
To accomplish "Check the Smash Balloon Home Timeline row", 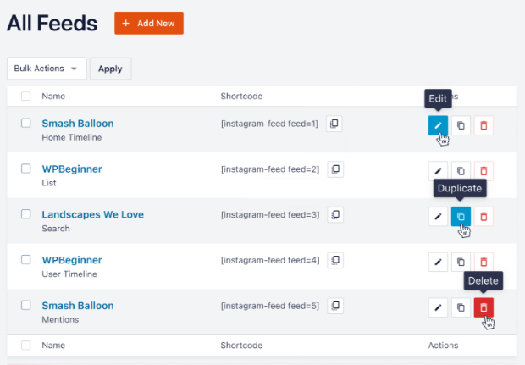I will tap(25, 123).
